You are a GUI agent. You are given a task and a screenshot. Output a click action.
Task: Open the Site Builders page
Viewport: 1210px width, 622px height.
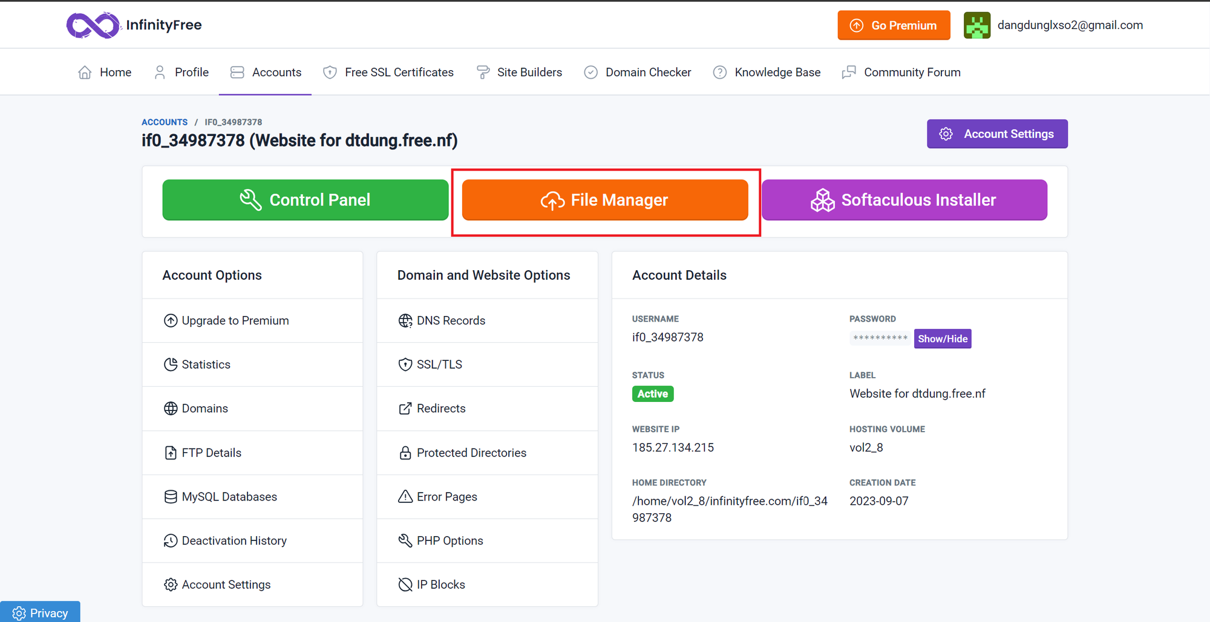pos(519,73)
